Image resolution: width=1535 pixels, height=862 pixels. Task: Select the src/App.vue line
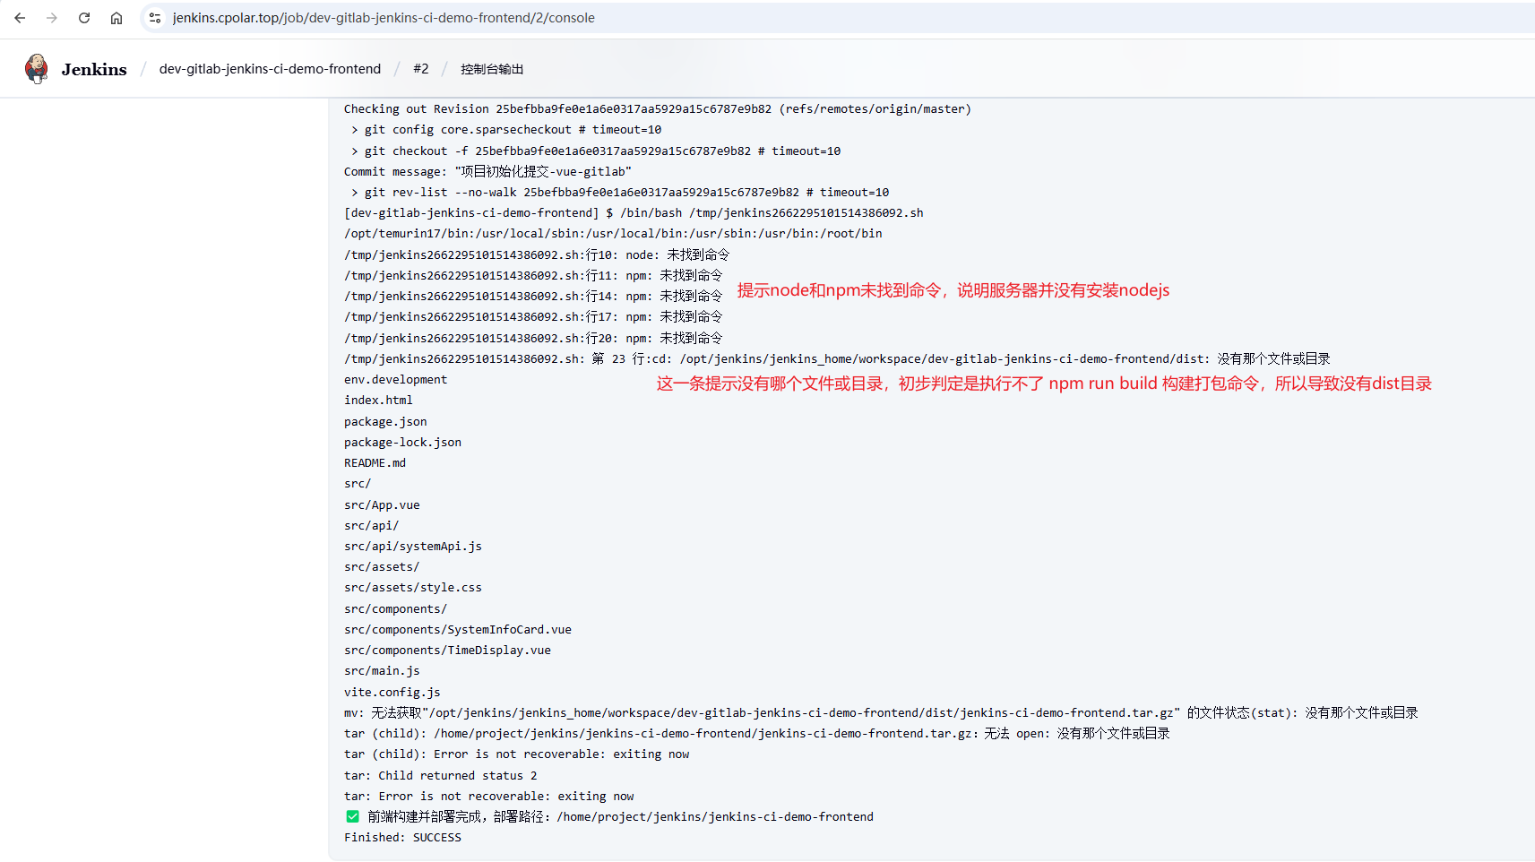click(x=382, y=505)
